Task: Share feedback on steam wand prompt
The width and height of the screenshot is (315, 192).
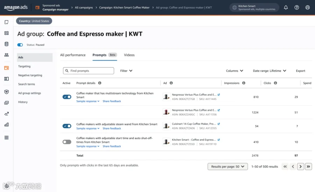Action: [112, 129]
